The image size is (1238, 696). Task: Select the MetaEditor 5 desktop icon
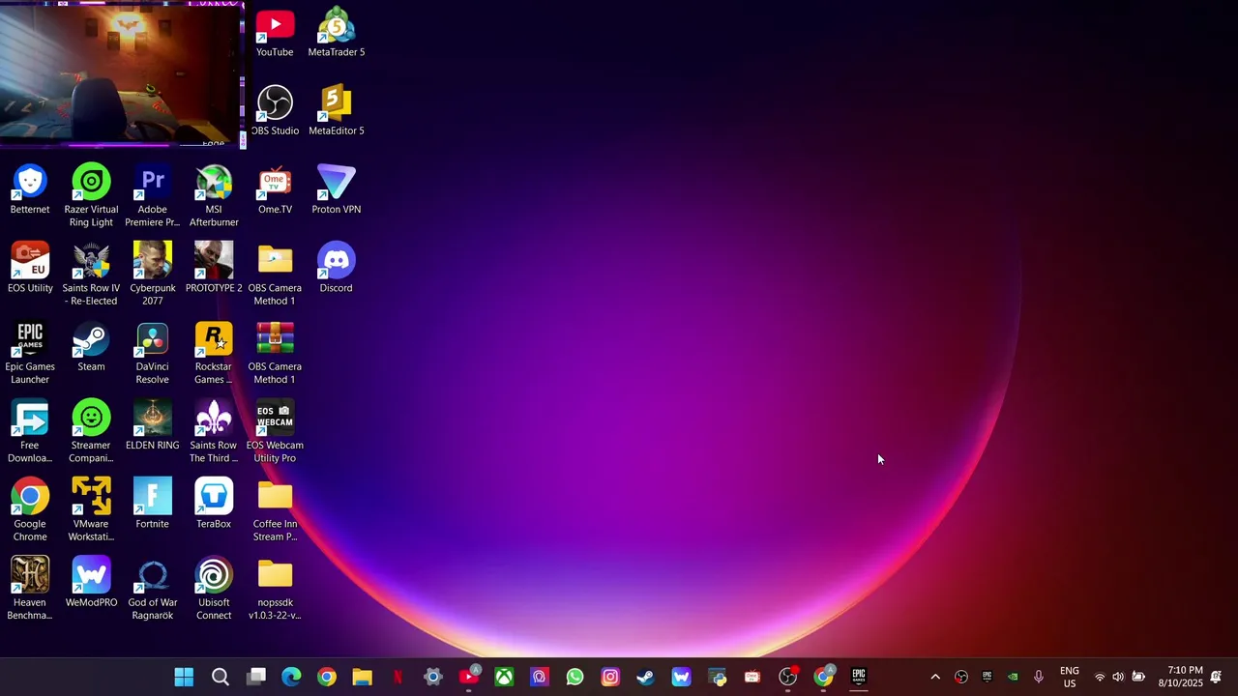click(336, 111)
